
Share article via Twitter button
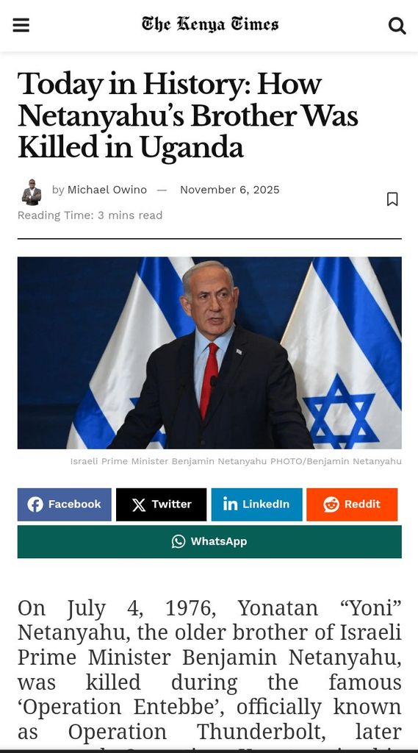pyautogui.click(x=161, y=504)
